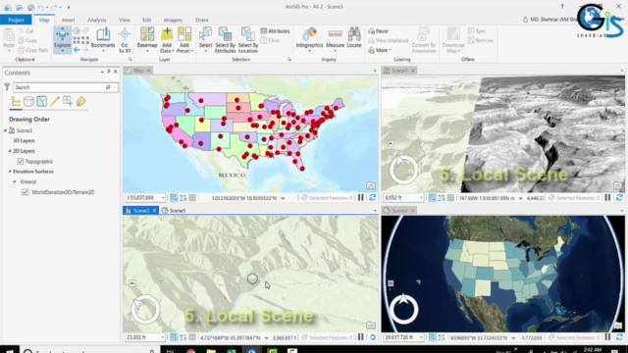The width and height of the screenshot is (628, 353).
Task: Activate the Select tool
Action: point(205,40)
